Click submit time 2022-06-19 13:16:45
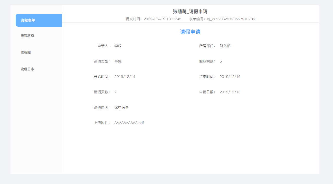This screenshot has width=333, height=184. [162, 19]
